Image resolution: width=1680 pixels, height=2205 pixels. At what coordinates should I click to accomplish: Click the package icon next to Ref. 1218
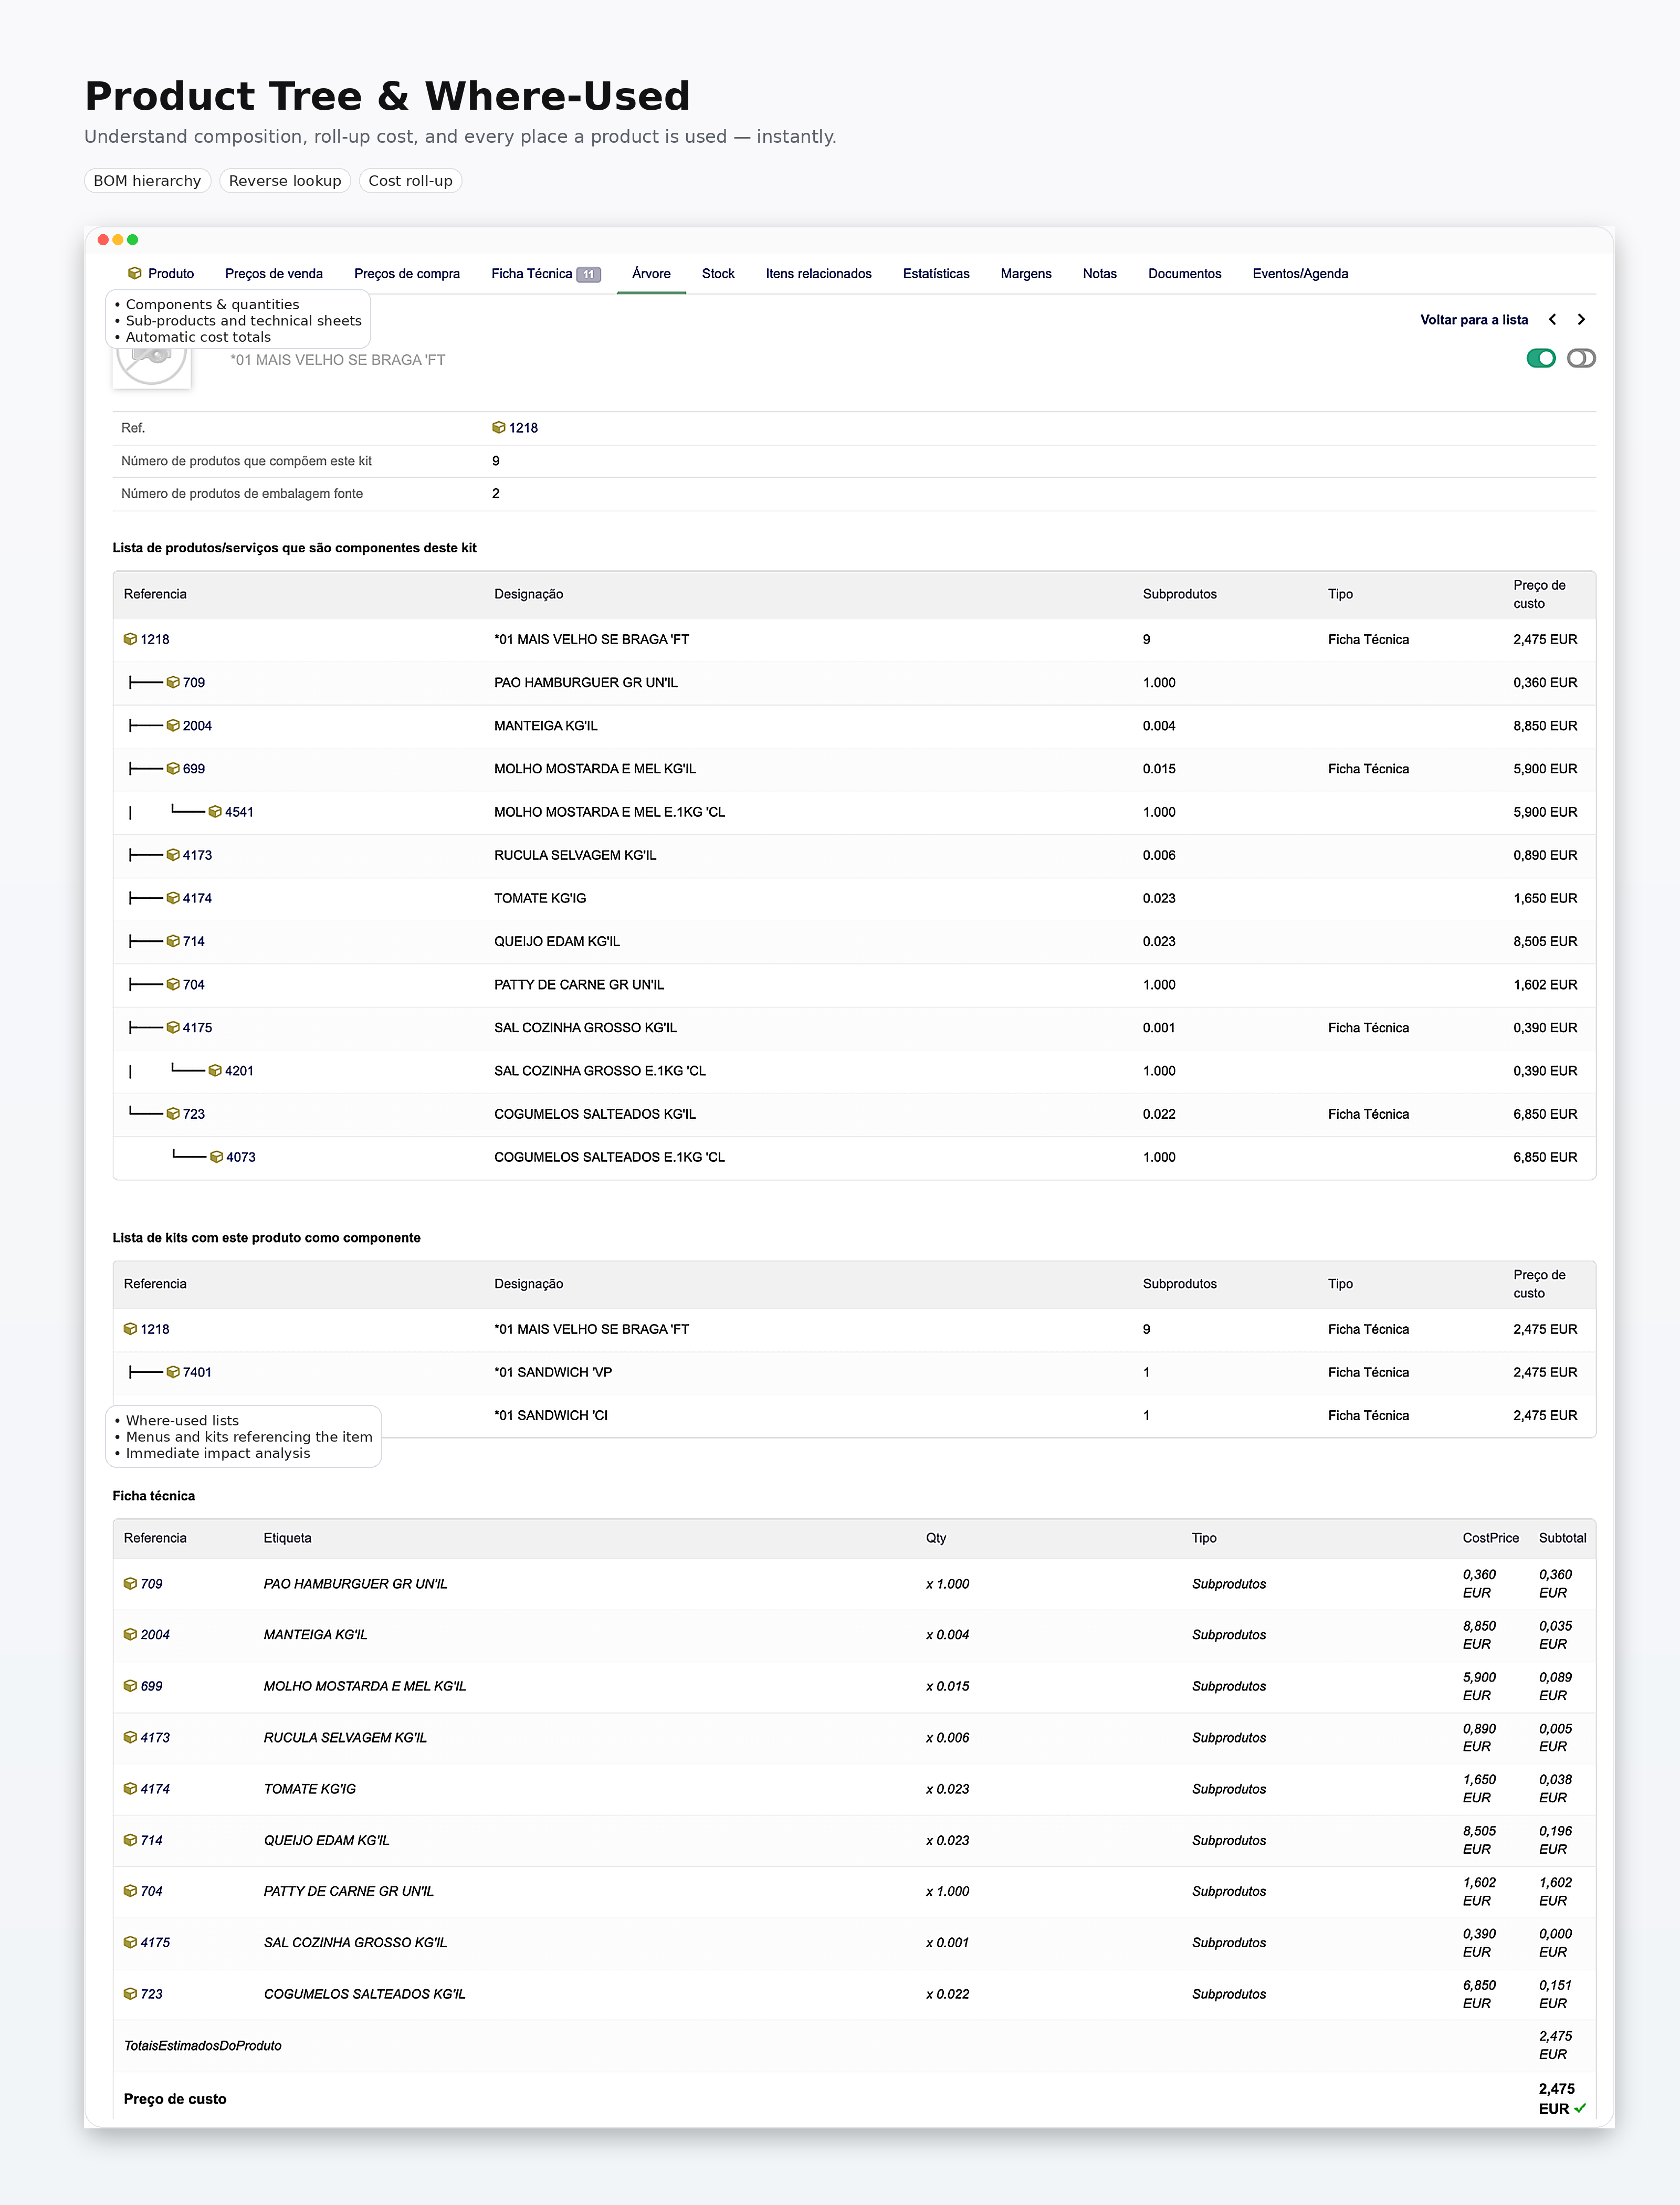499,428
